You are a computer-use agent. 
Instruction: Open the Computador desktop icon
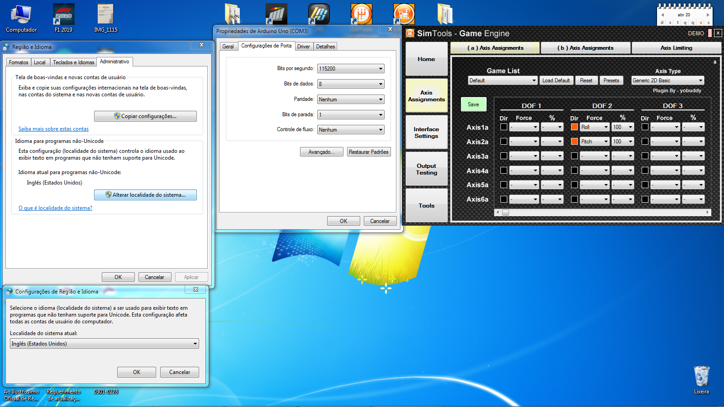pyautogui.click(x=21, y=18)
